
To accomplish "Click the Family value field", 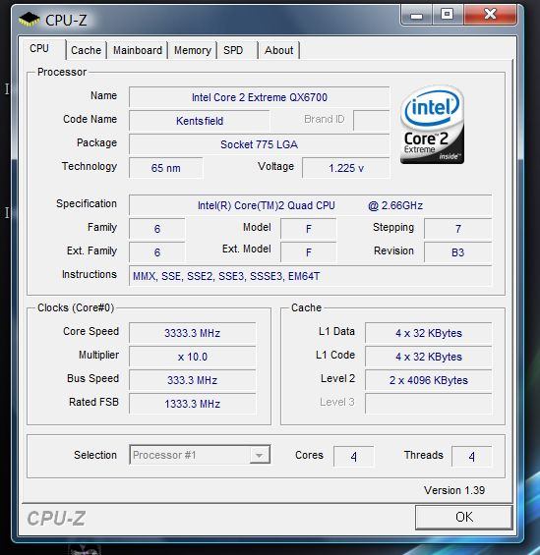I will [x=157, y=229].
